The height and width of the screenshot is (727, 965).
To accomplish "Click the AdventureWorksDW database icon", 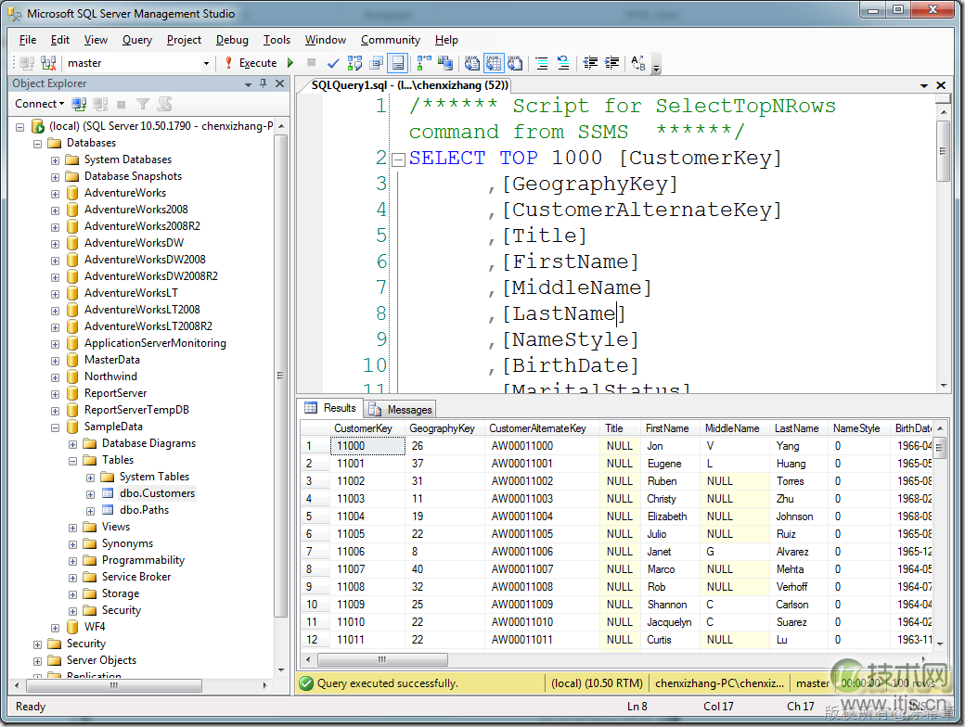I will pos(72,243).
